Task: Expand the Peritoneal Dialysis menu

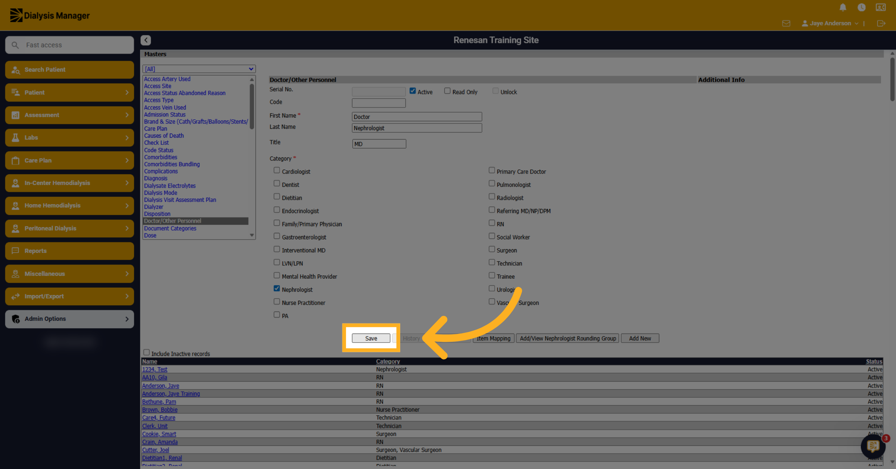Action: (69, 228)
